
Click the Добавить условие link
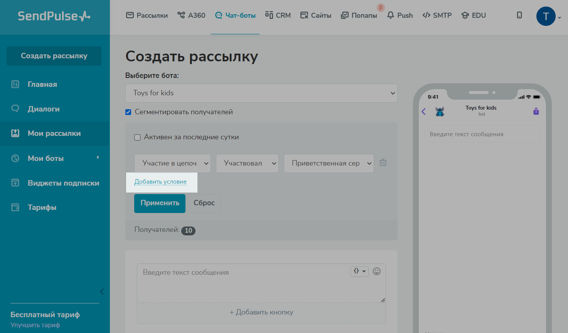click(160, 182)
